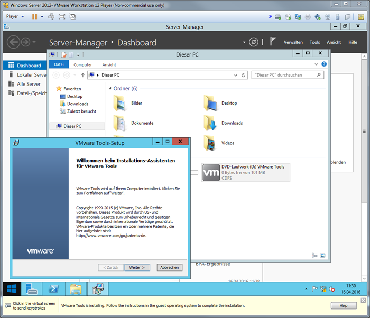Switch Explorer to large icons view
The image size is (370, 318).
tap(322, 255)
